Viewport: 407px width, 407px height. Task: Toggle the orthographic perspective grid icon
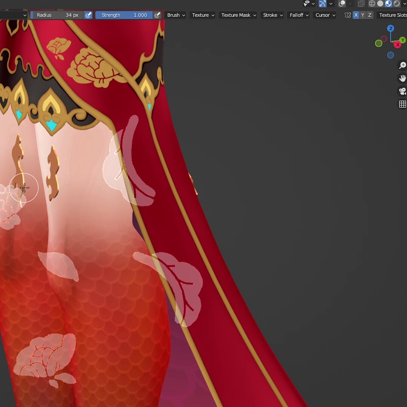pyautogui.click(x=402, y=104)
